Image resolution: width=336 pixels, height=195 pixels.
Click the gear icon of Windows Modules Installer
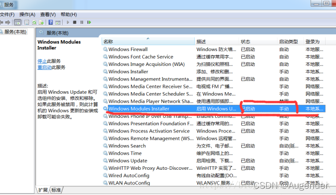click(105, 109)
